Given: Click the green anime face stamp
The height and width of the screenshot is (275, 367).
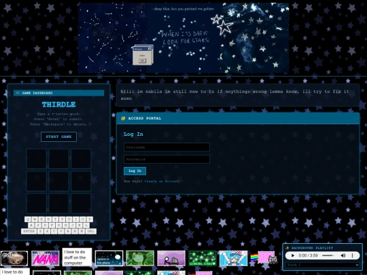Looking at the screenshot, I should [140, 259].
